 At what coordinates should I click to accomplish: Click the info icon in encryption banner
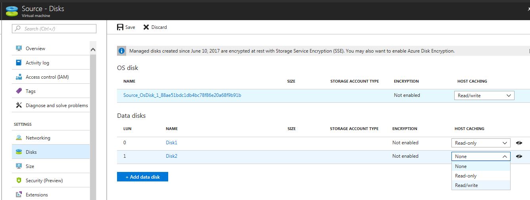point(122,51)
